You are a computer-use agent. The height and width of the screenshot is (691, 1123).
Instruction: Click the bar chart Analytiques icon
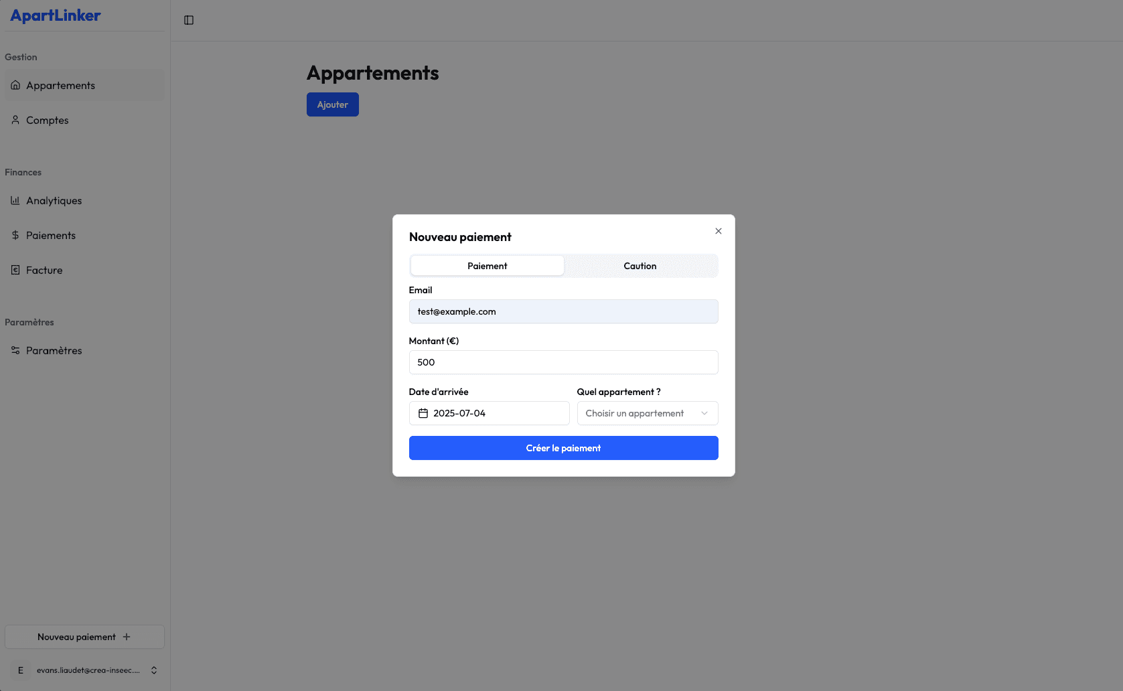coord(15,200)
